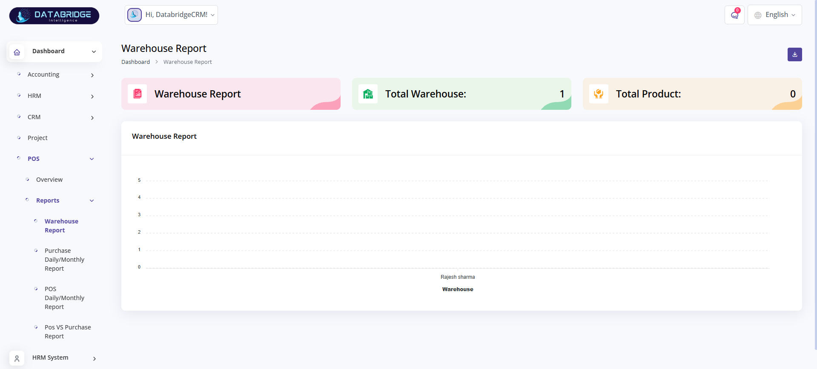
Task: Open the Hi, DatabridgeCRM! user dropdown
Action: pos(171,15)
